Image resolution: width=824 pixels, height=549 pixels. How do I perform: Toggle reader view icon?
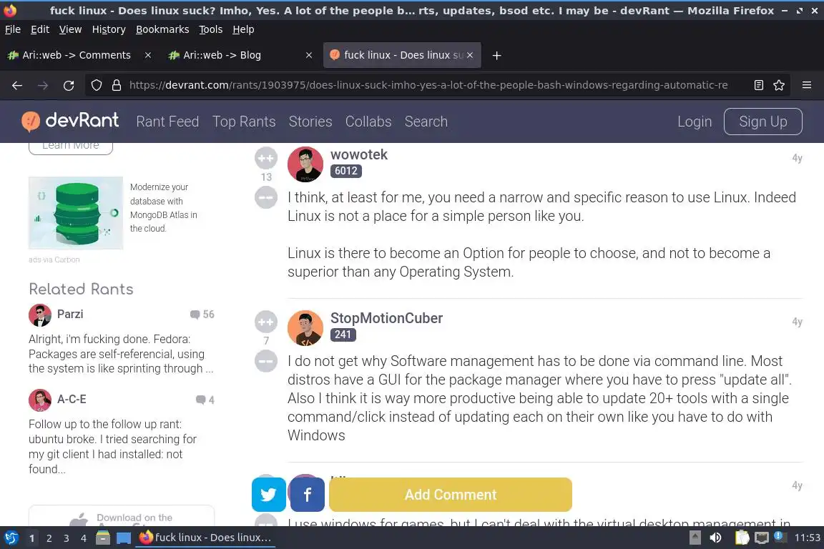[758, 85]
